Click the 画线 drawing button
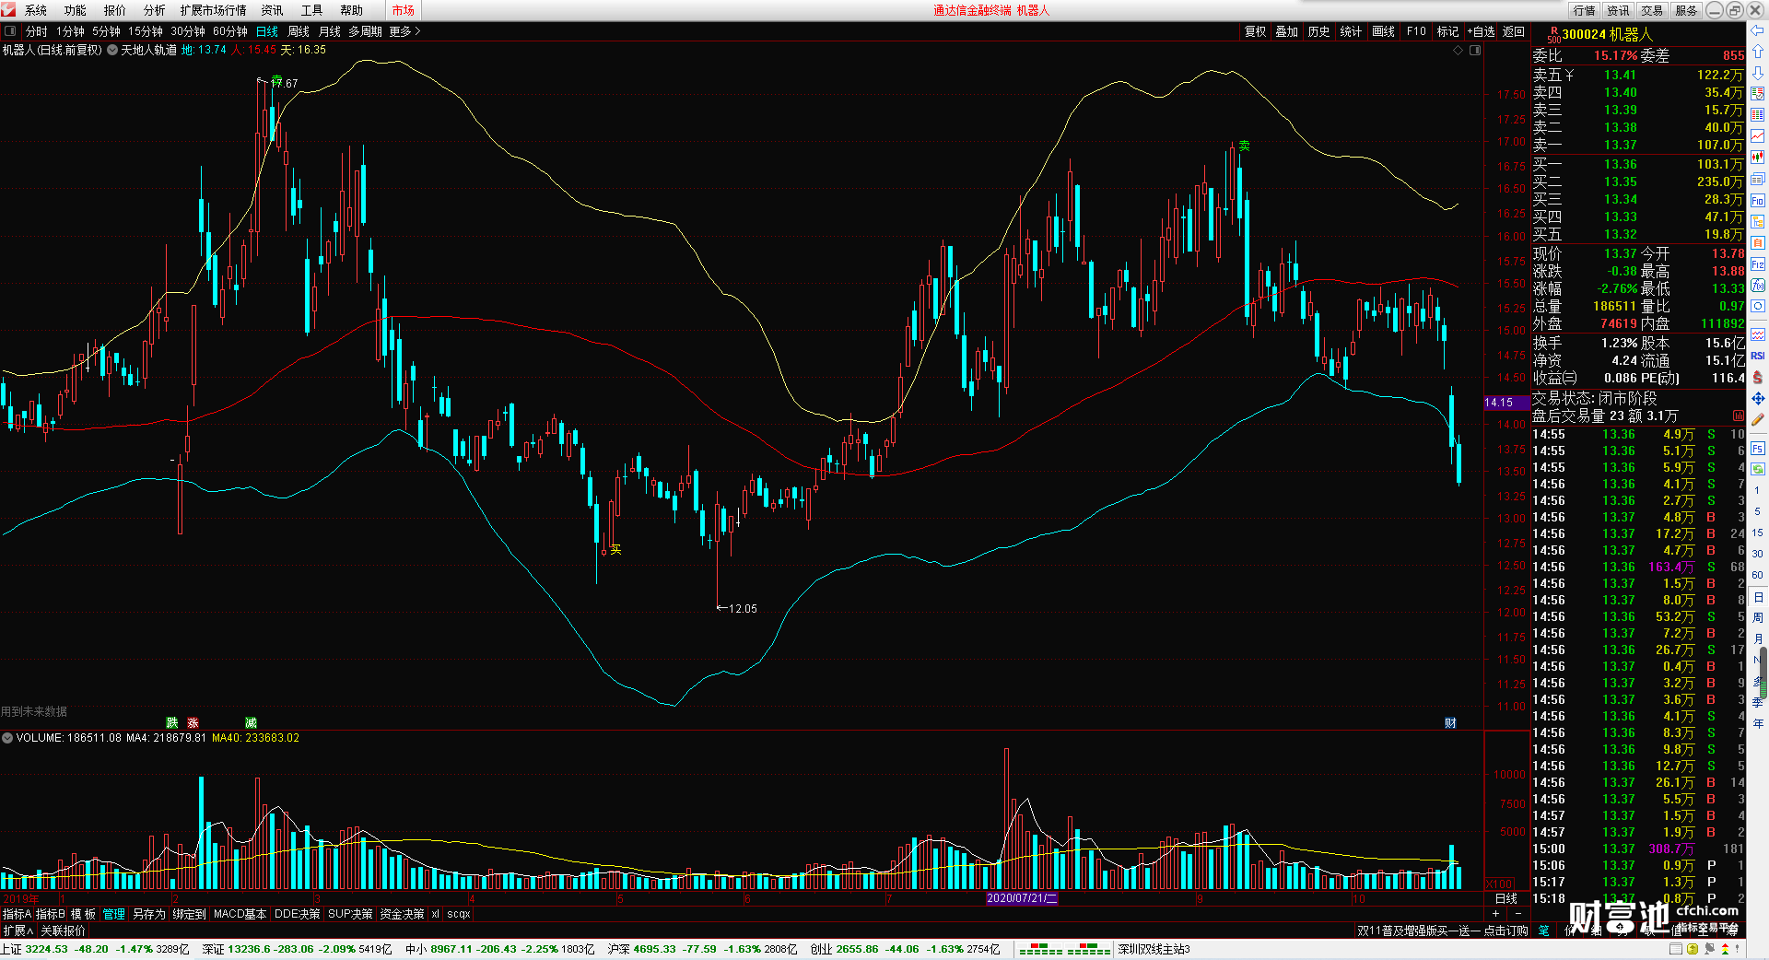1769x960 pixels. pos(1384,31)
